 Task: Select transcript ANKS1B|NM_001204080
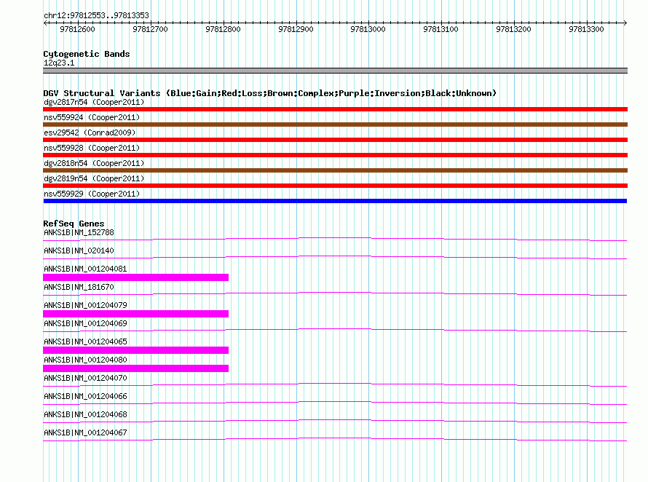click(x=85, y=360)
